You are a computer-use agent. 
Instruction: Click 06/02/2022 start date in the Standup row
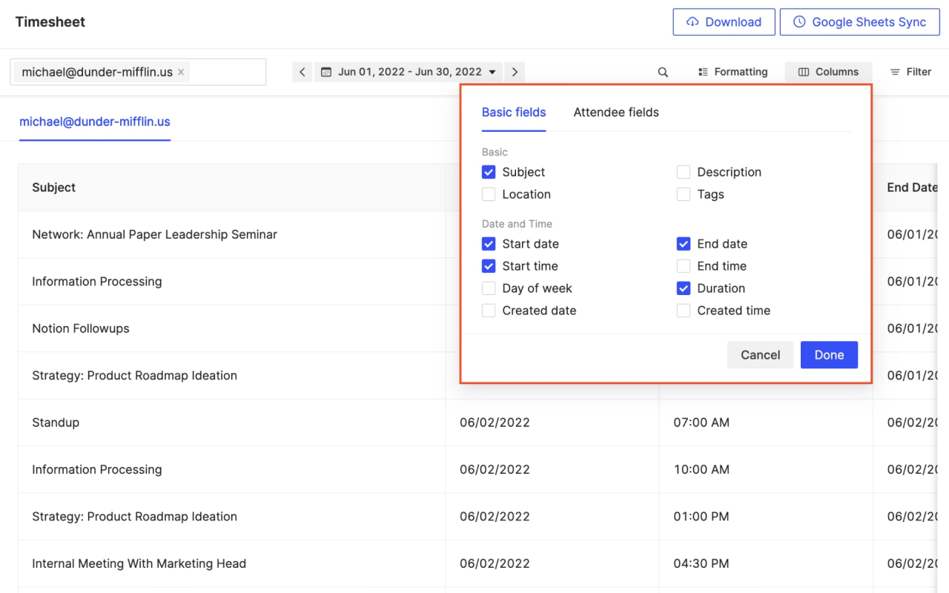coord(495,423)
